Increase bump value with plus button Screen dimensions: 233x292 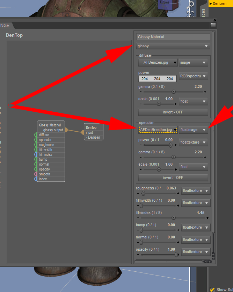click(178, 230)
